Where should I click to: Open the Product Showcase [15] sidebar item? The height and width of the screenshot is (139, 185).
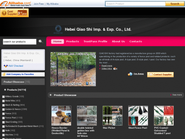(x=23, y=82)
